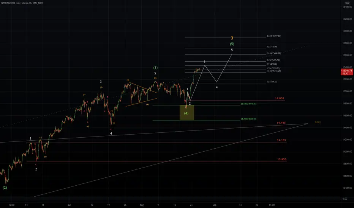Screen dimensions: 354x208
Task: Select the orange 3 wave label
Action: [x=232, y=38]
